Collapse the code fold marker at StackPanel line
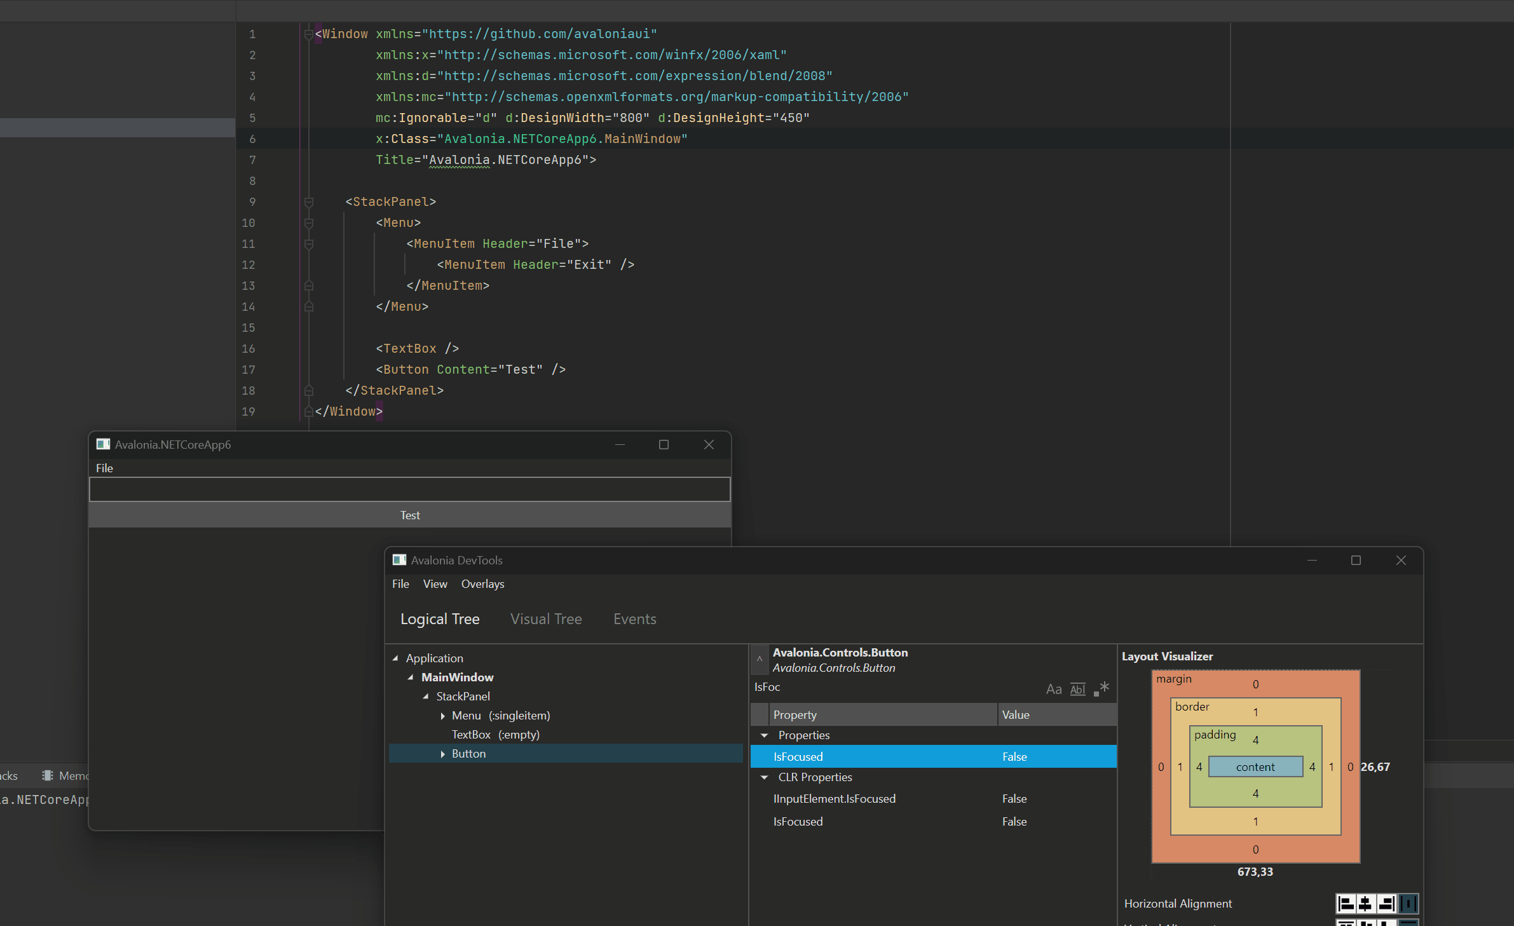 310,201
